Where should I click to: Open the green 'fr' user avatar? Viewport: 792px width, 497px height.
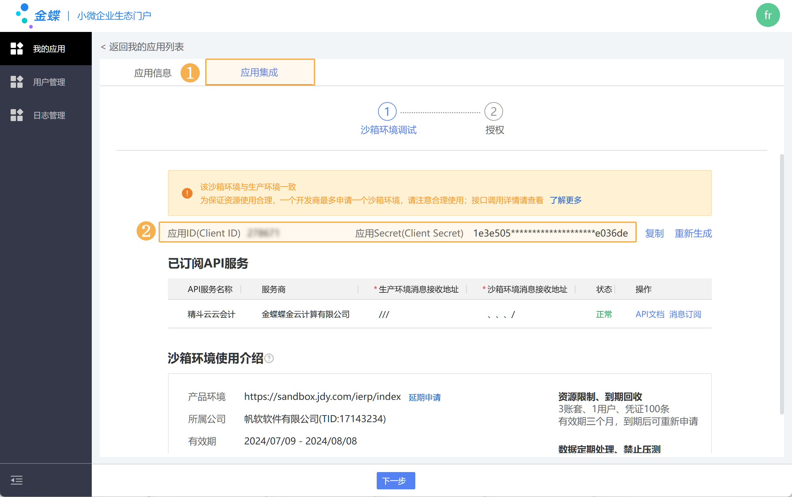tap(767, 15)
